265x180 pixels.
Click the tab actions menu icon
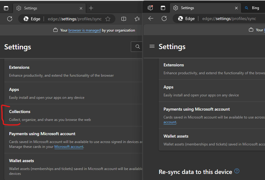[x=6, y=8]
